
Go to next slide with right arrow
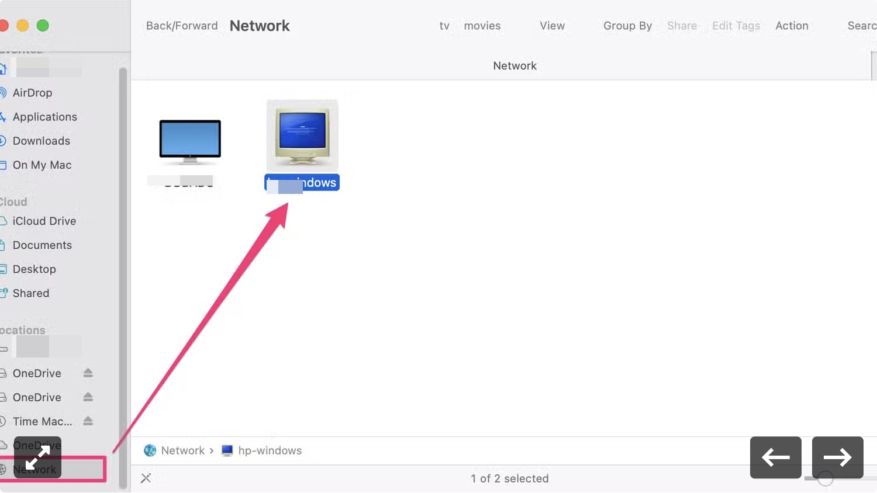837,457
